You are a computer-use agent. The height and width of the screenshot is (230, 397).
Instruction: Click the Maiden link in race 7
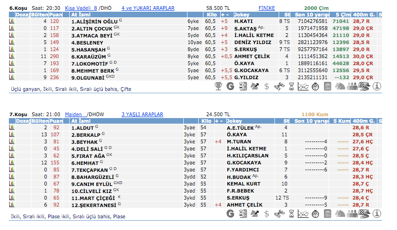point(74,114)
